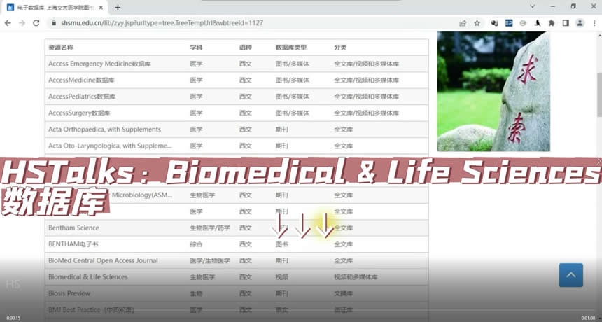Click the browser forward arrow
The height and width of the screenshot is (322, 602).
point(22,23)
